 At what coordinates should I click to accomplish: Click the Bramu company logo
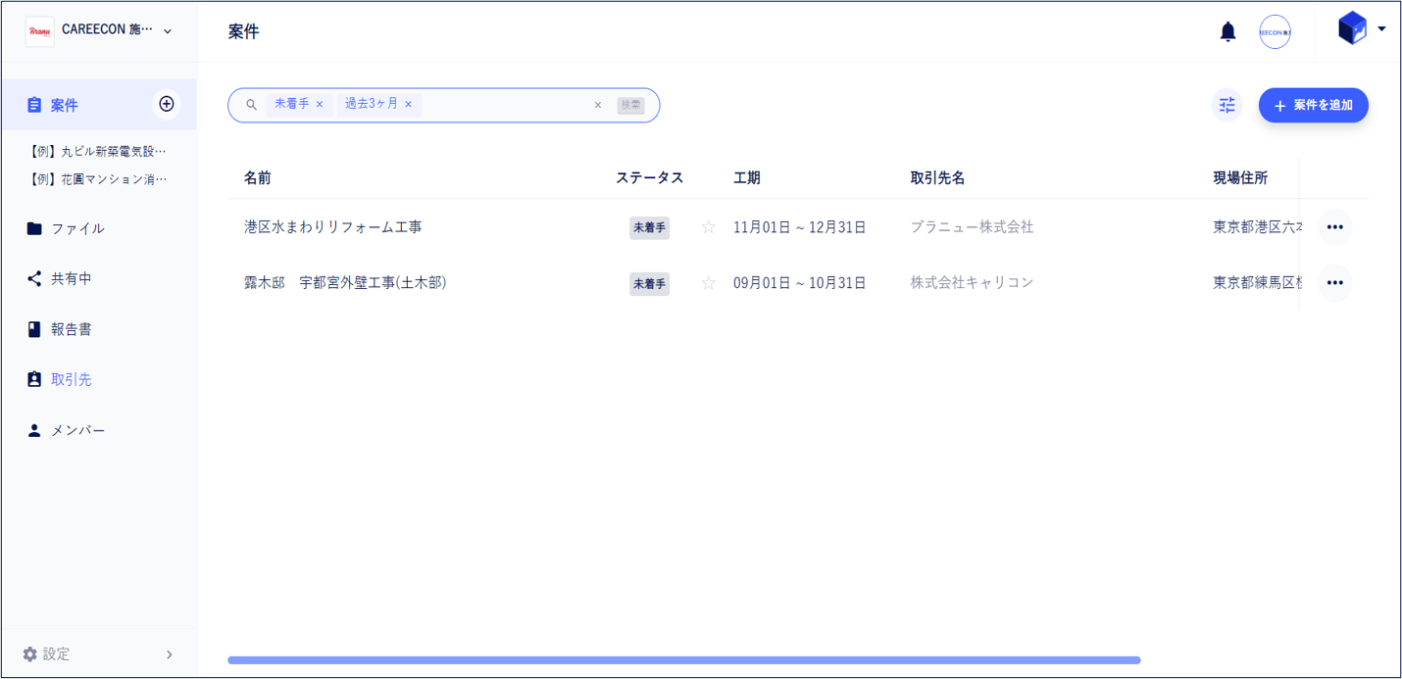(40, 31)
